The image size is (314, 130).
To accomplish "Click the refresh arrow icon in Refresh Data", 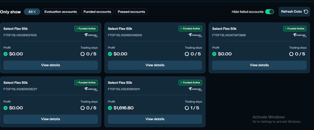I will [x=306, y=12].
